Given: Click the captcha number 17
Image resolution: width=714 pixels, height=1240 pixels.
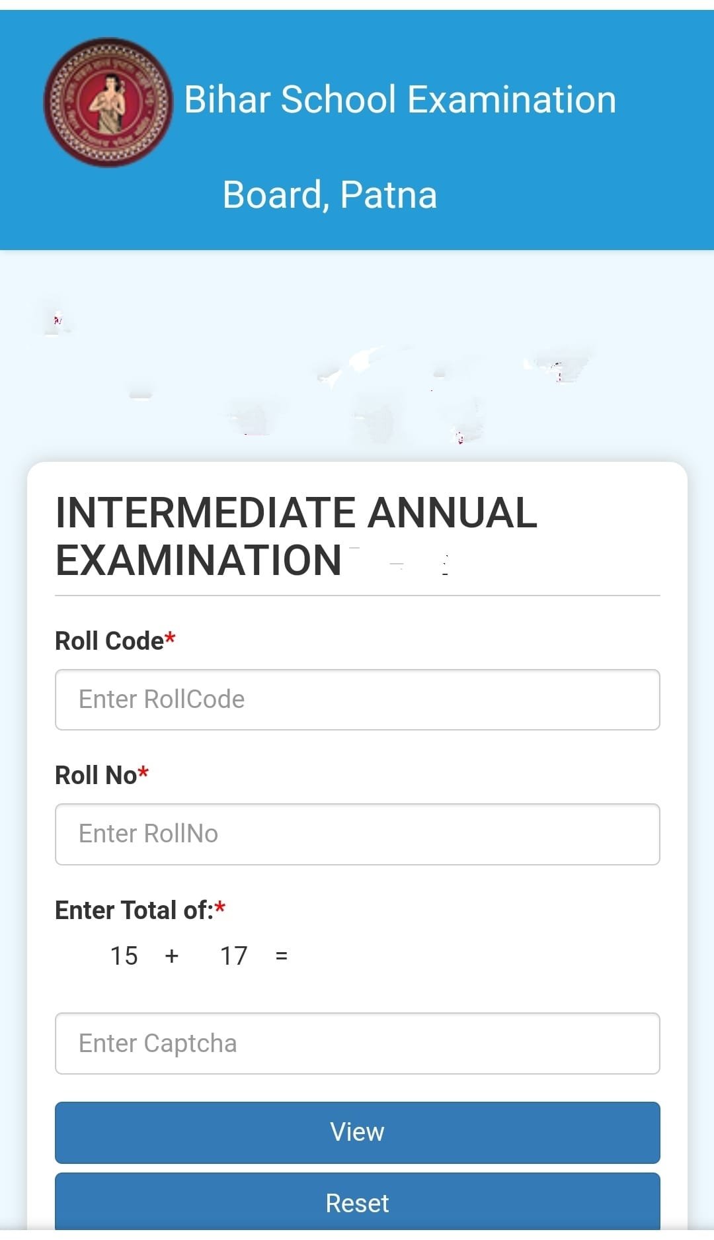Looking at the screenshot, I should [233, 955].
